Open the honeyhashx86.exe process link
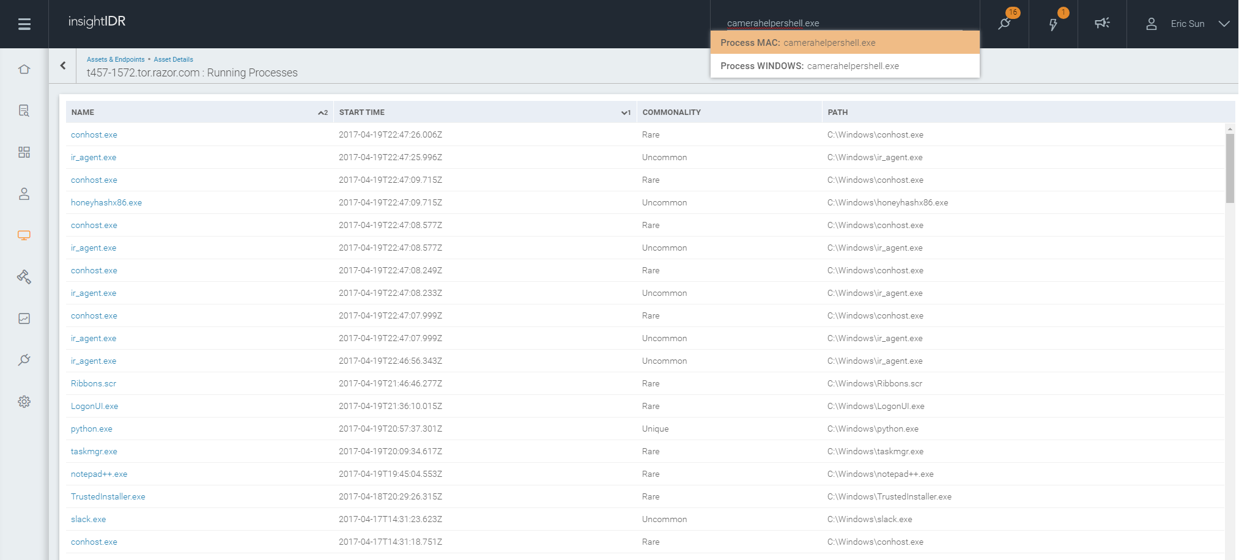 click(106, 203)
